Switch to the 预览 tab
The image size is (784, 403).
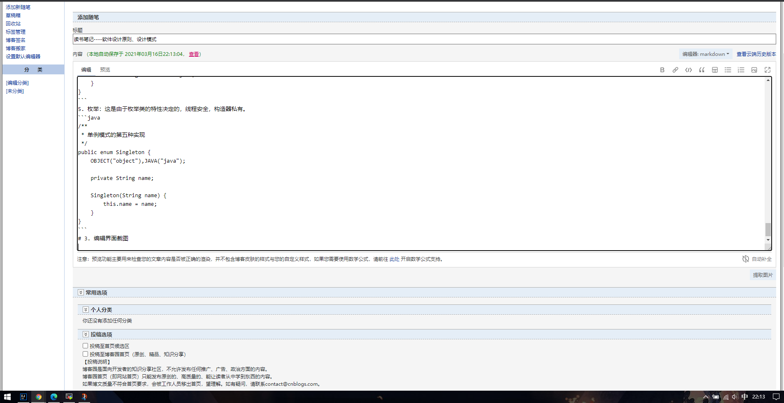click(105, 70)
